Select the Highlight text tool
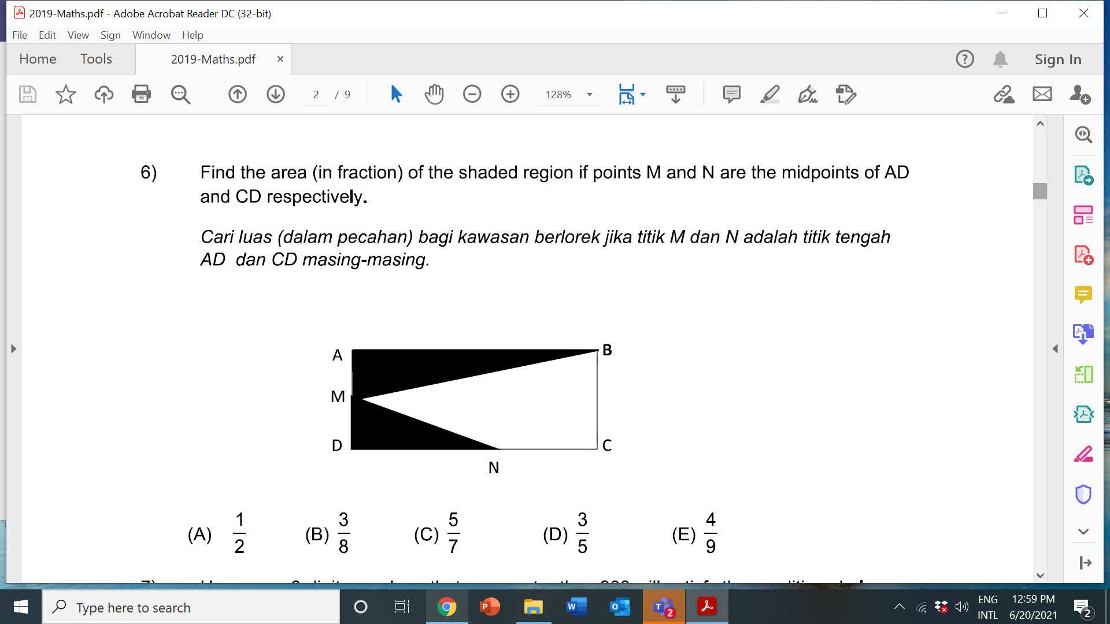This screenshot has width=1110, height=624. point(769,94)
